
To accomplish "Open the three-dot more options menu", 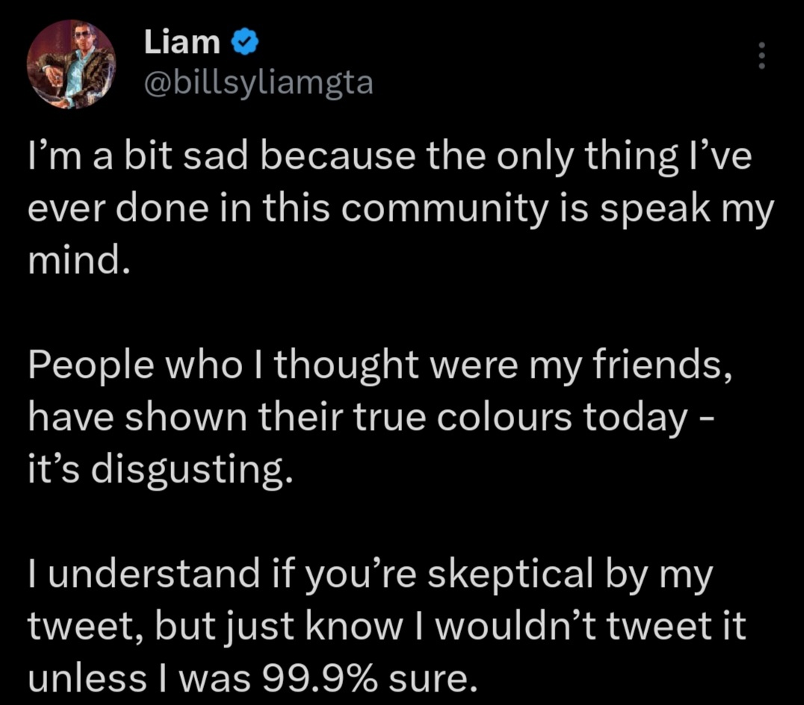I will pyautogui.click(x=761, y=55).
